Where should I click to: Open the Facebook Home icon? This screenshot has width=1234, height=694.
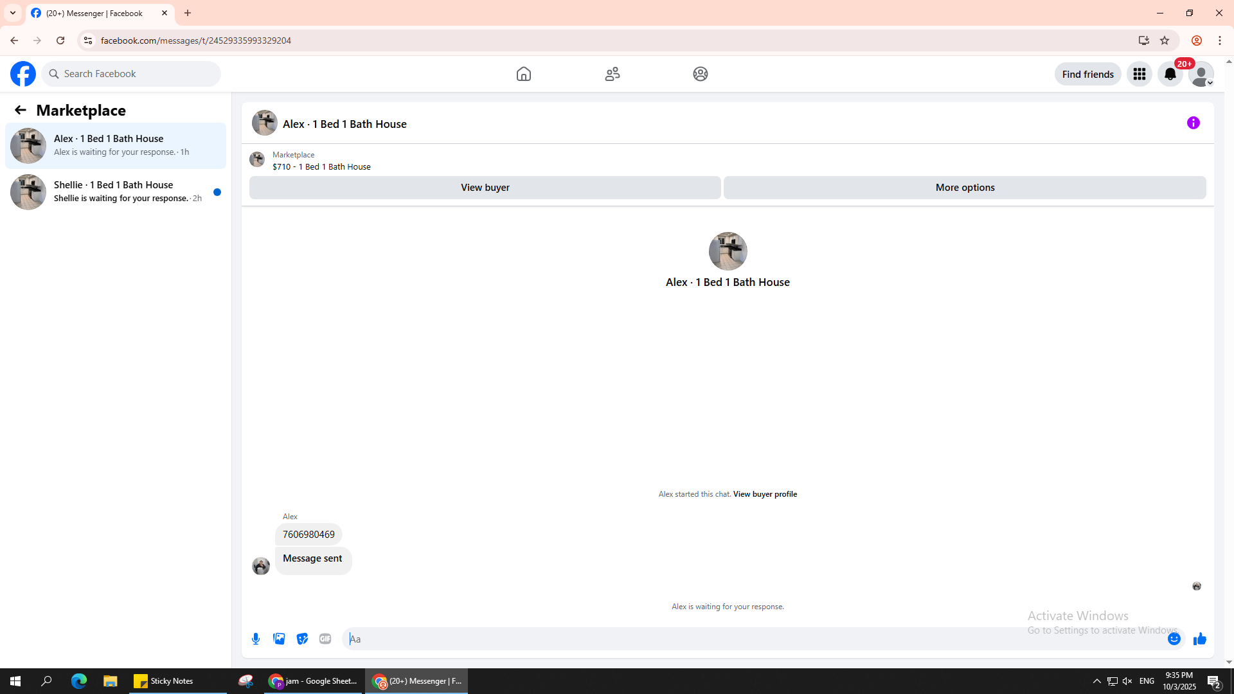click(x=524, y=74)
